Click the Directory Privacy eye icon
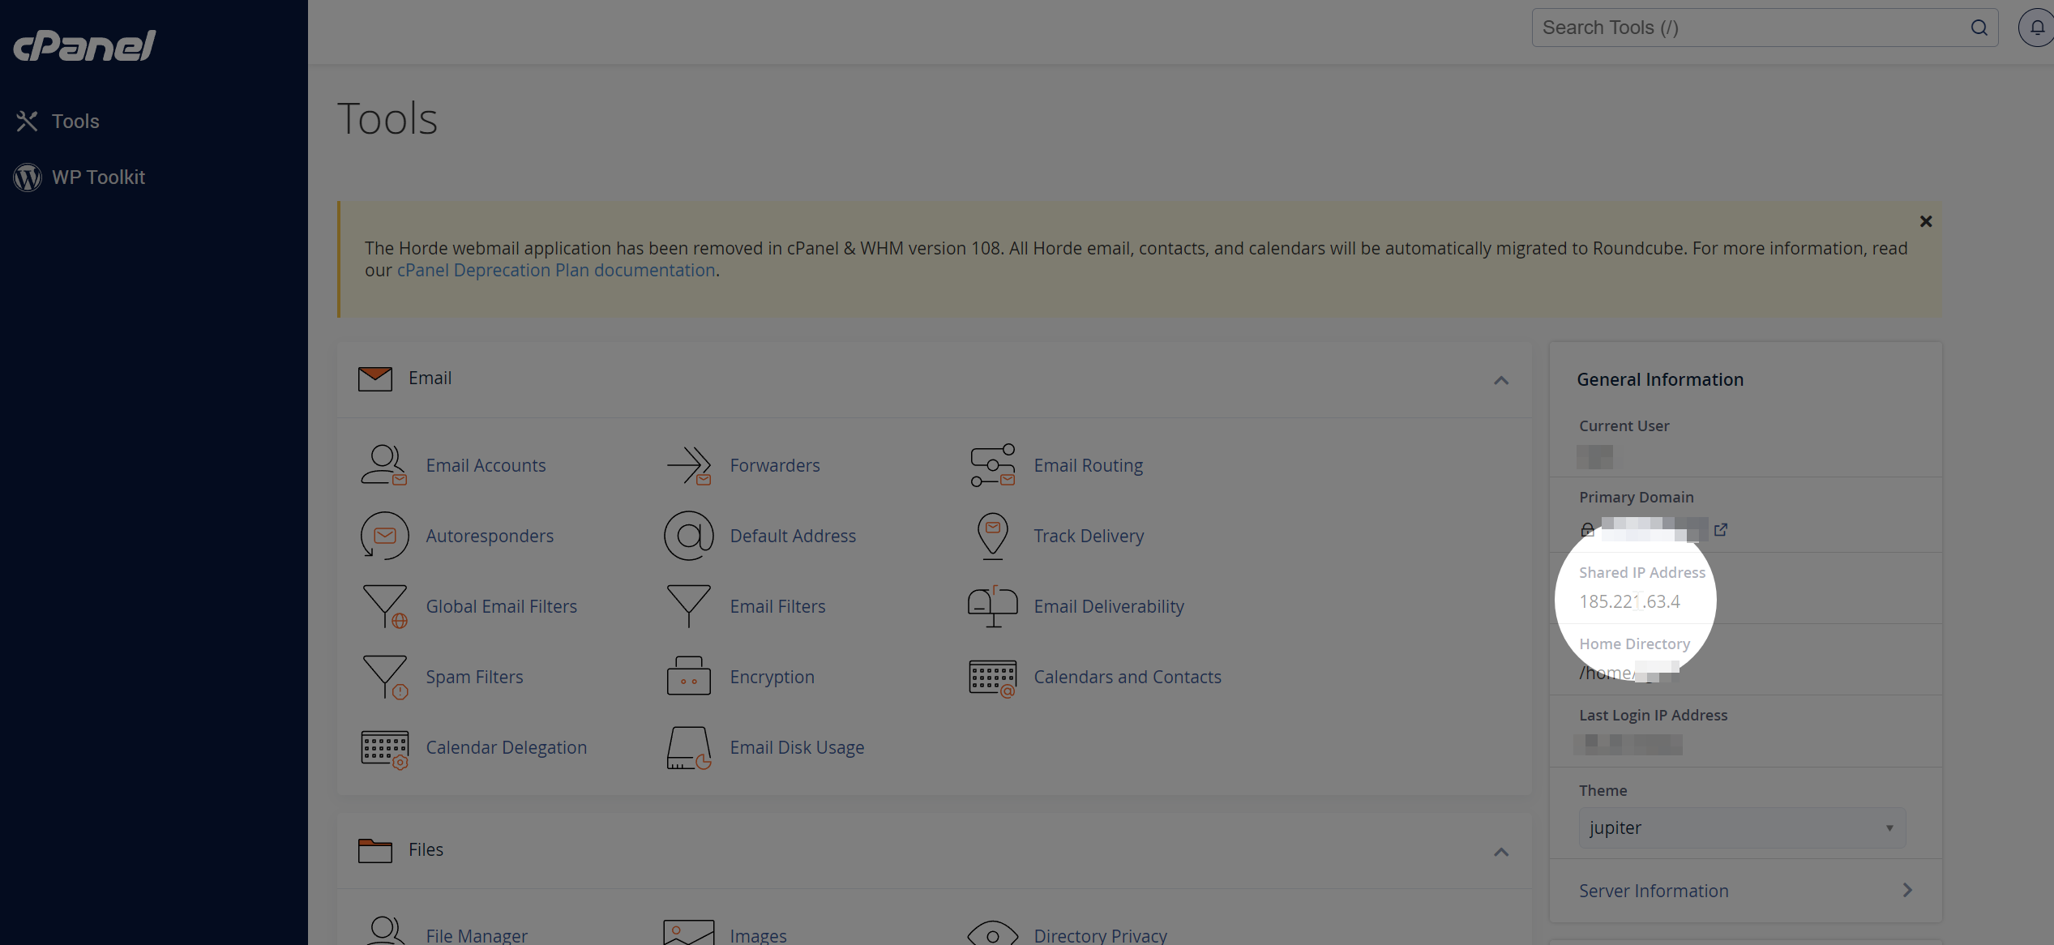 [992, 933]
